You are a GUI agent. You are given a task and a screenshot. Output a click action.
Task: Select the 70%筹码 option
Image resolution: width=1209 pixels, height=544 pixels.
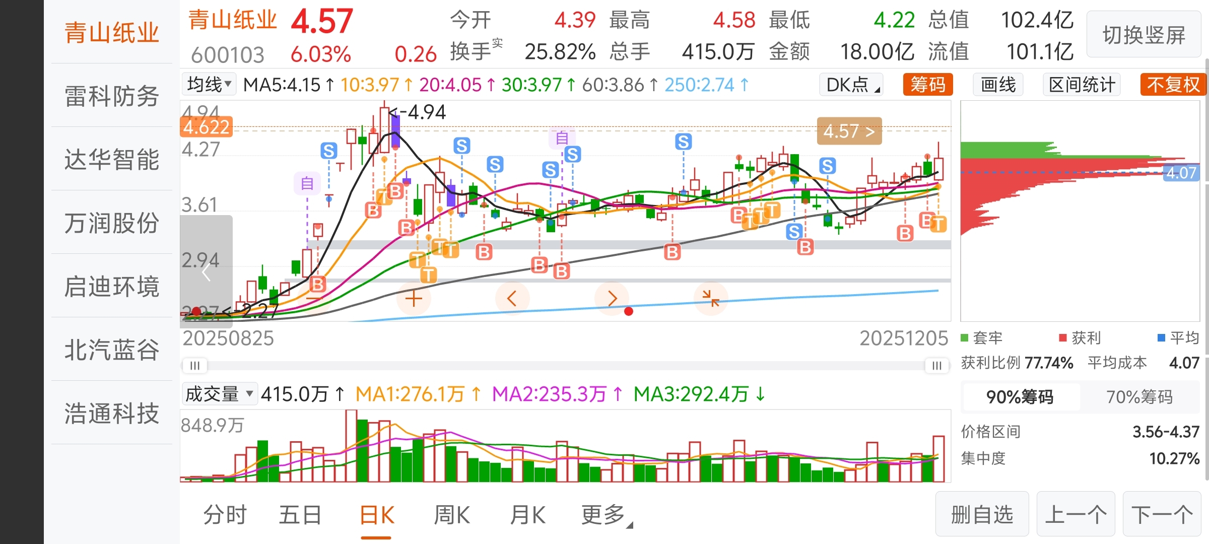(1139, 397)
